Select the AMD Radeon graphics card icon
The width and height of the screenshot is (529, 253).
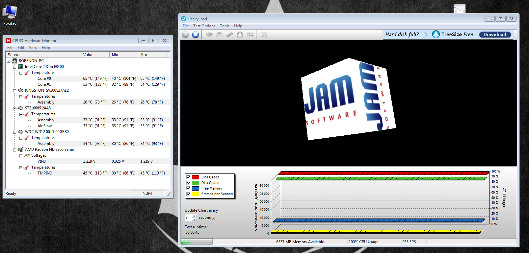(x=21, y=149)
